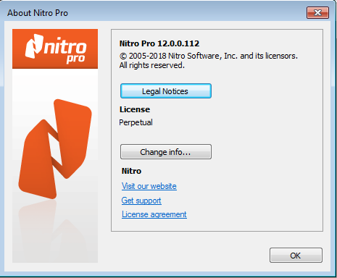
Task: Open the Get support link
Action: pyautogui.click(x=141, y=201)
